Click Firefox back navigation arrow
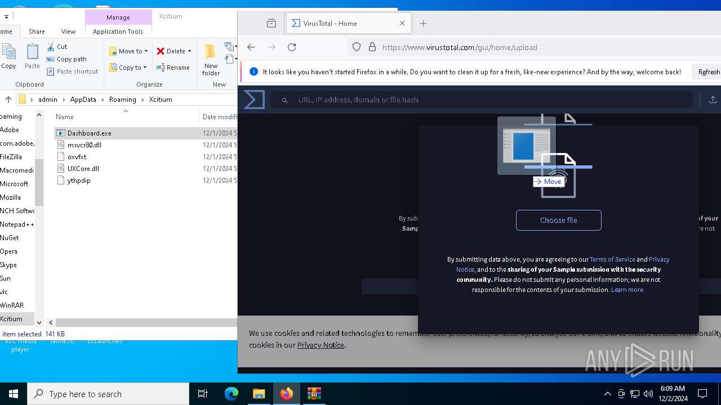This screenshot has height=405, width=721. tap(251, 47)
